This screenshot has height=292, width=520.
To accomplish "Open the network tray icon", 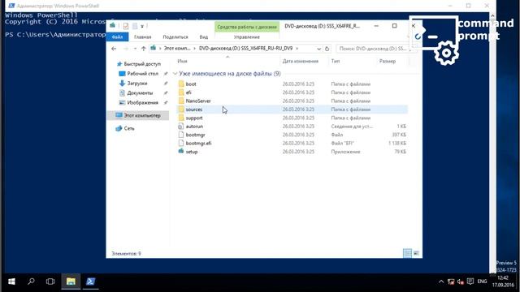I will (451, 281).
